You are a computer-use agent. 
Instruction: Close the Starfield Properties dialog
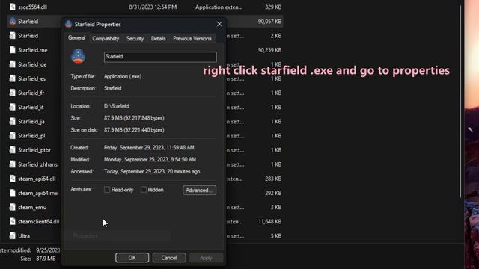click(x=219, y=24)
